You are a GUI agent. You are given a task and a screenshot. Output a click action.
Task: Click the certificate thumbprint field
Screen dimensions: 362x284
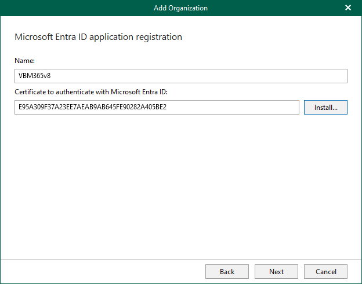(157, 108)
